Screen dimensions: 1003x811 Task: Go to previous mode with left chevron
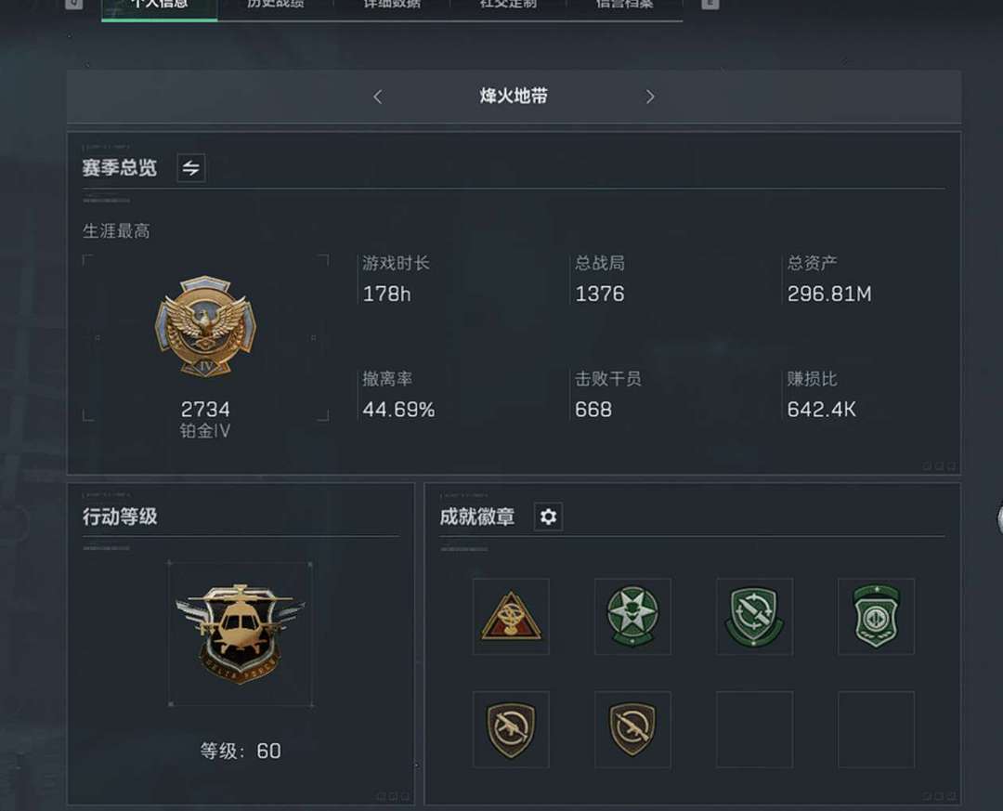377,97
